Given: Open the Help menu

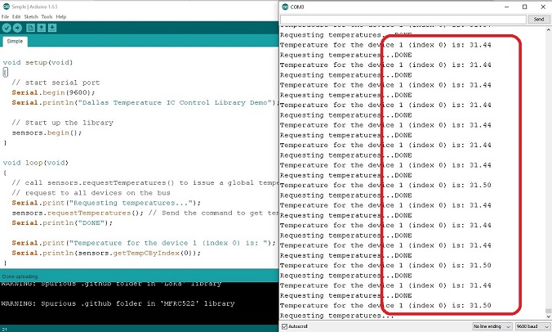Looking at the screenshot, I should pos(61,16).
